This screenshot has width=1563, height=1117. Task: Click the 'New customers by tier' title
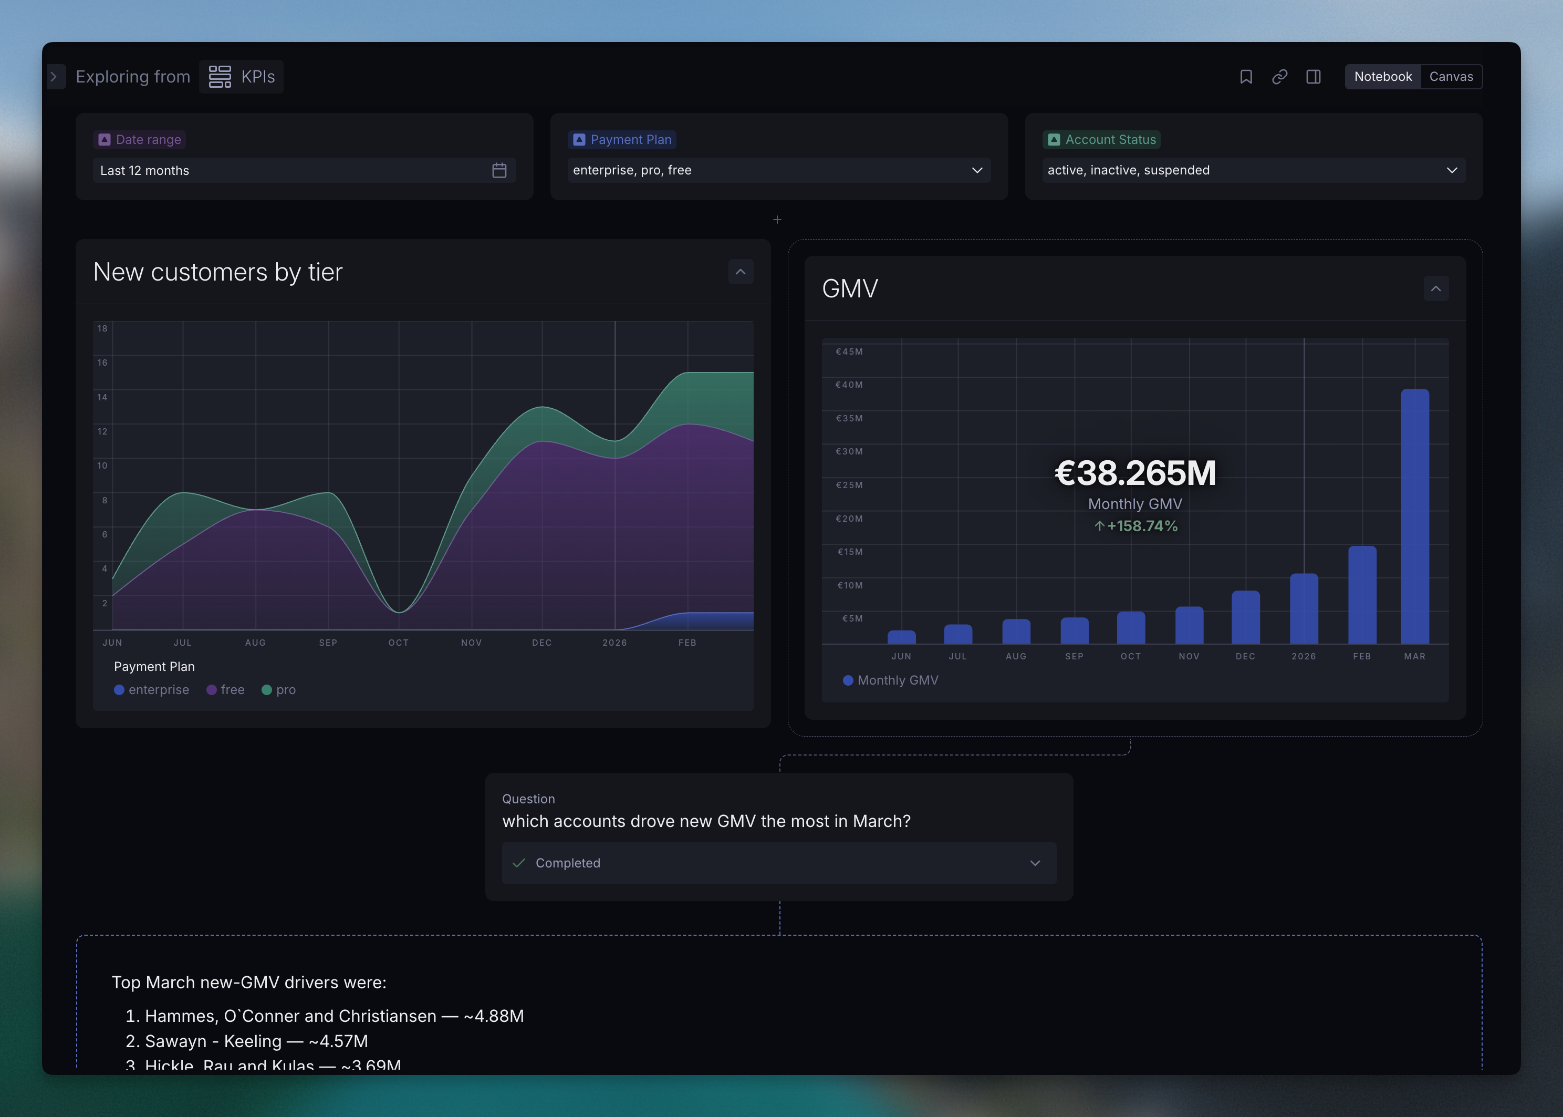pyautogui.click(x=218, y=272)
